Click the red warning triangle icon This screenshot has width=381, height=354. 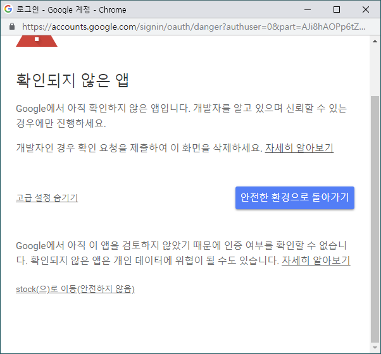37,40
